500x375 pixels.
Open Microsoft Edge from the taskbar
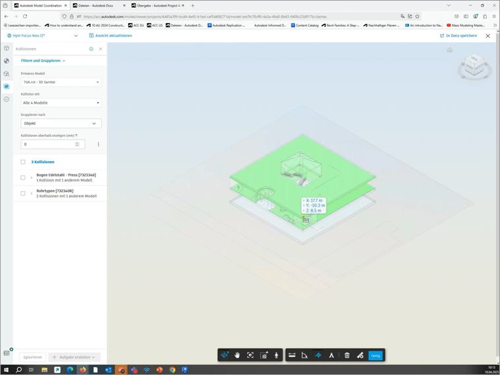click(70, 370)
